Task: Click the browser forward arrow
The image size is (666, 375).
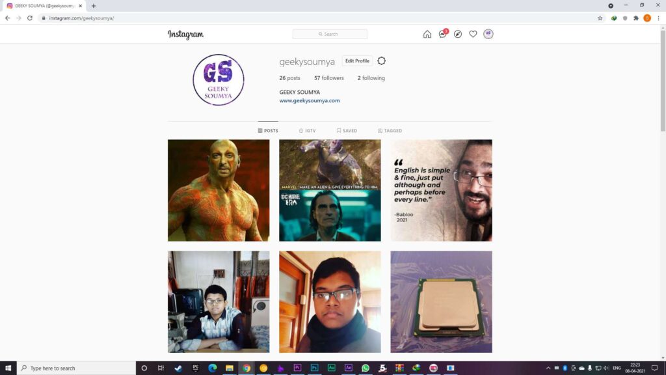Action: coord(18,18)
